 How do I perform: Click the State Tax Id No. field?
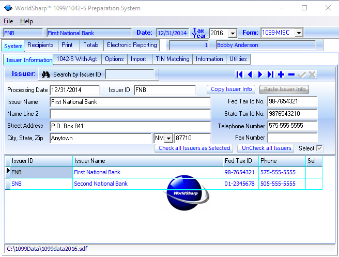(292, 114)
